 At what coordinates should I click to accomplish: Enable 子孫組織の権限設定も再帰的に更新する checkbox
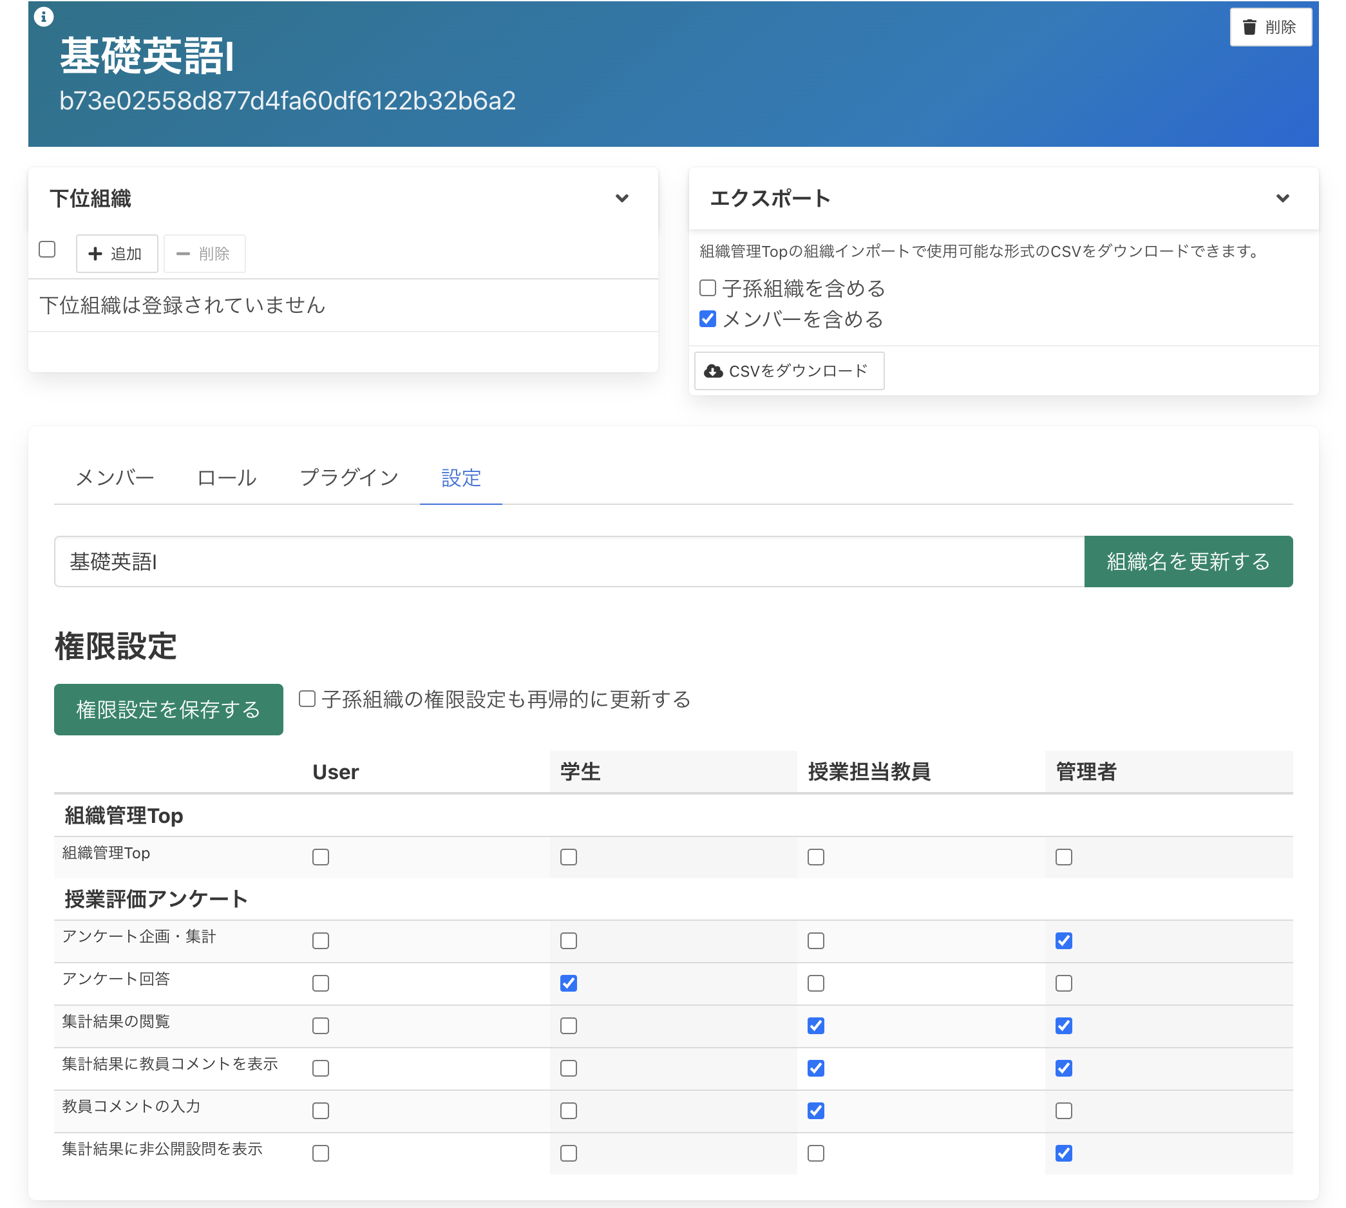(307, 699)
